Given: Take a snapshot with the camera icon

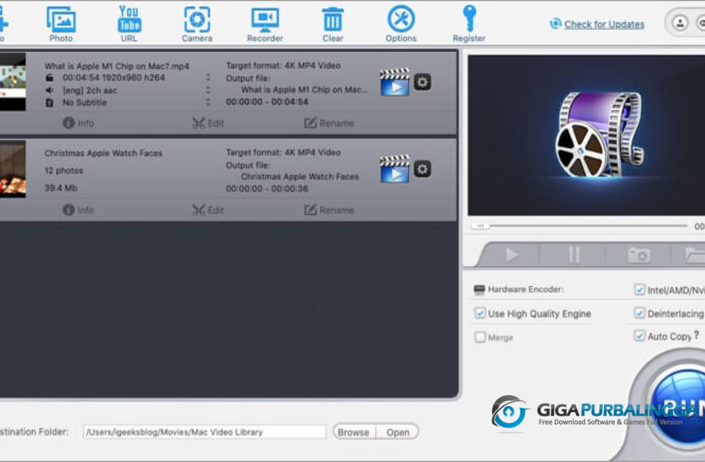Looking at the screenshot, I should [x=638, y=255].
